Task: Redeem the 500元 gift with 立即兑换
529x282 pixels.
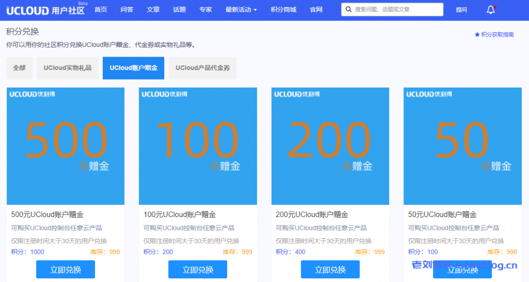Action: pyautogui.click(x=66, y=270)
